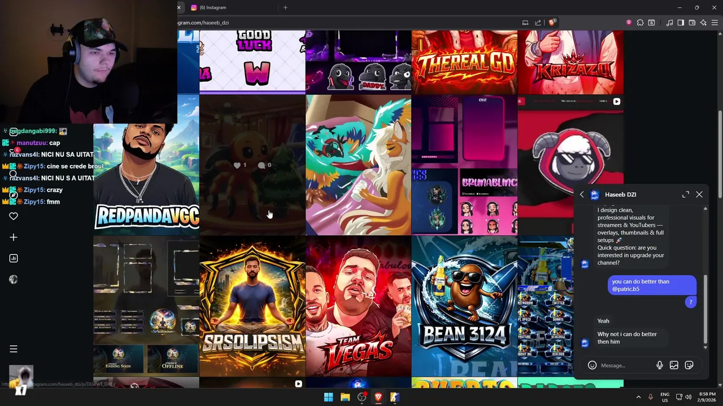Attach a photo using the image icon
The height and width of the screenshot is (406, 723).
(674, 365)
